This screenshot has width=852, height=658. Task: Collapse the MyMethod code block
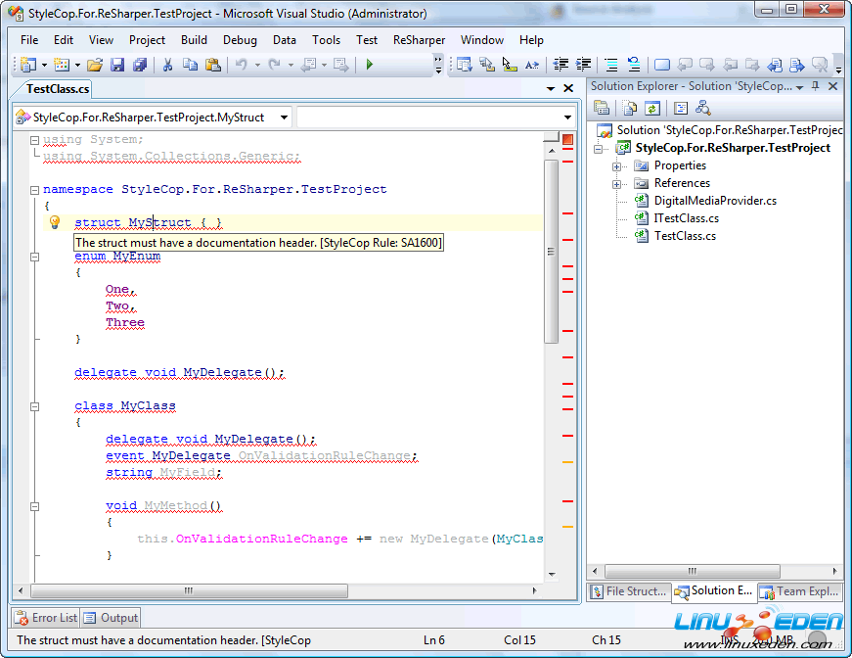35,506
